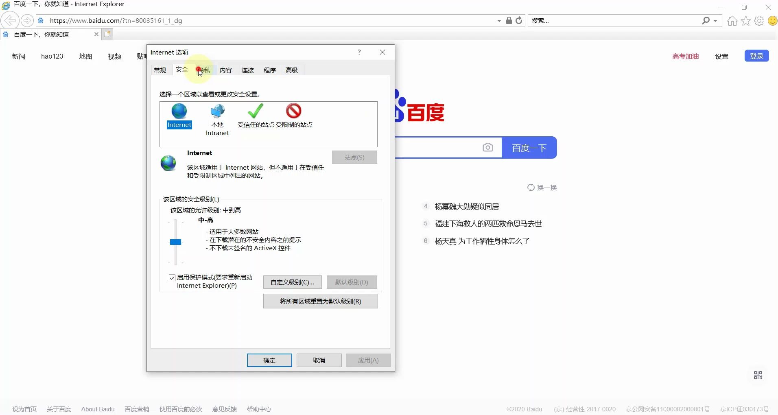The height and width of the screenshot is (415, 778).
Task: Open the hot search 杨天真 为工作牺牲身体怎么了
Action: tap(482, 241)
